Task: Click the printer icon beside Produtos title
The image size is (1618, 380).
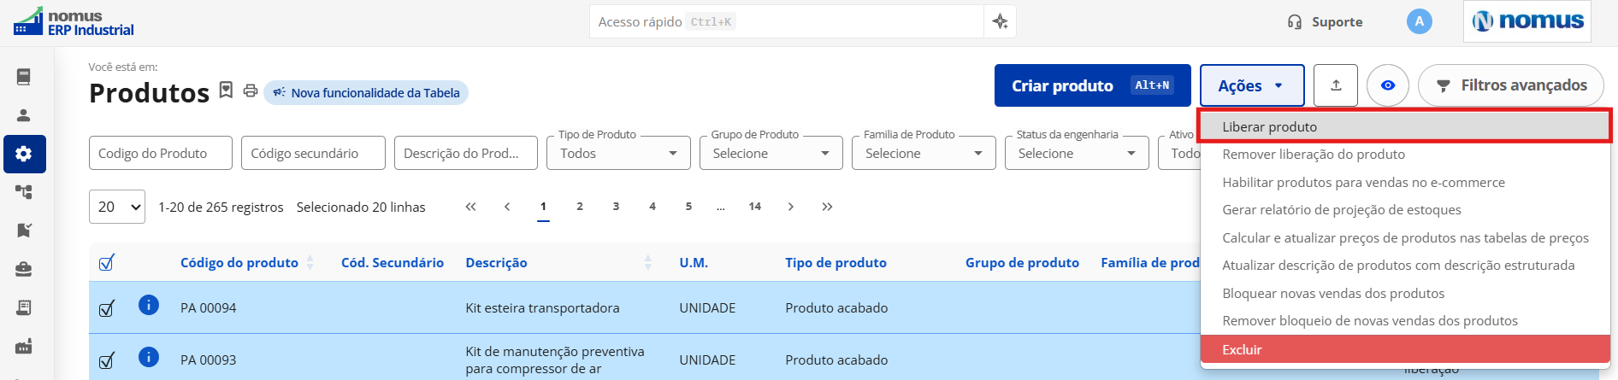Action: (251, 91)
